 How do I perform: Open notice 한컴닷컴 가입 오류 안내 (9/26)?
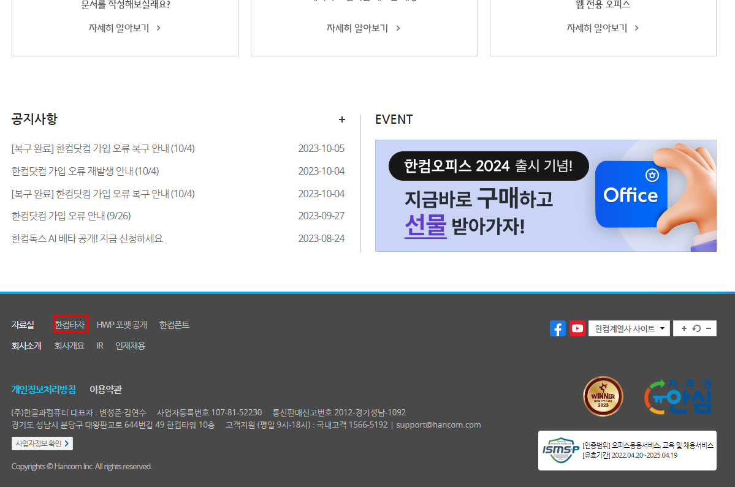[71, 216]
